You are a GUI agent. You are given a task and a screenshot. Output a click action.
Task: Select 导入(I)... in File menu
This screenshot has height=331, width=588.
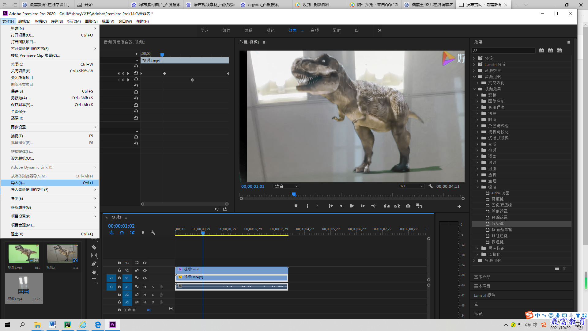pyautogui.click(x=50, y=183)
